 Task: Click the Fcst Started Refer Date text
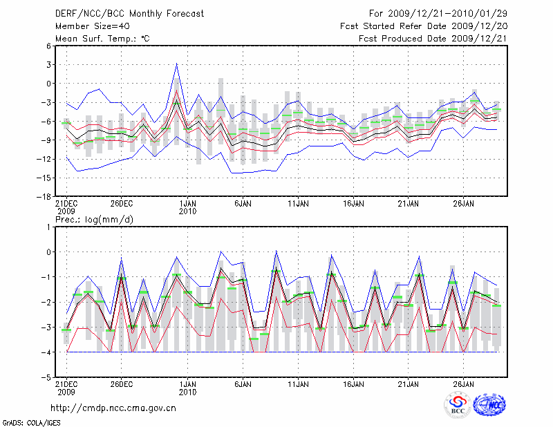[424, 26]
